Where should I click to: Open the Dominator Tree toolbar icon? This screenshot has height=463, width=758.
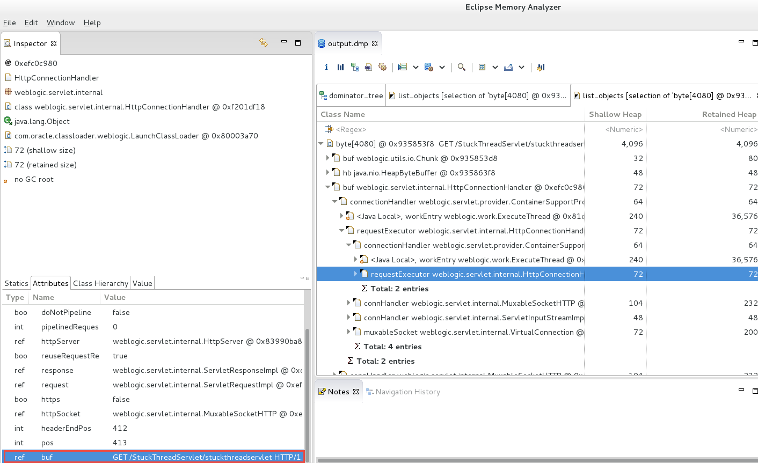pos(354,67)
